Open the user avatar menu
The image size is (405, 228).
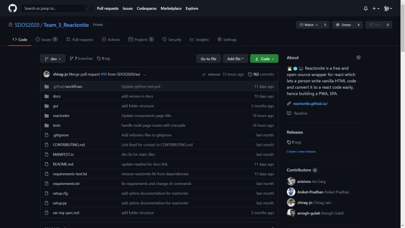388,8
